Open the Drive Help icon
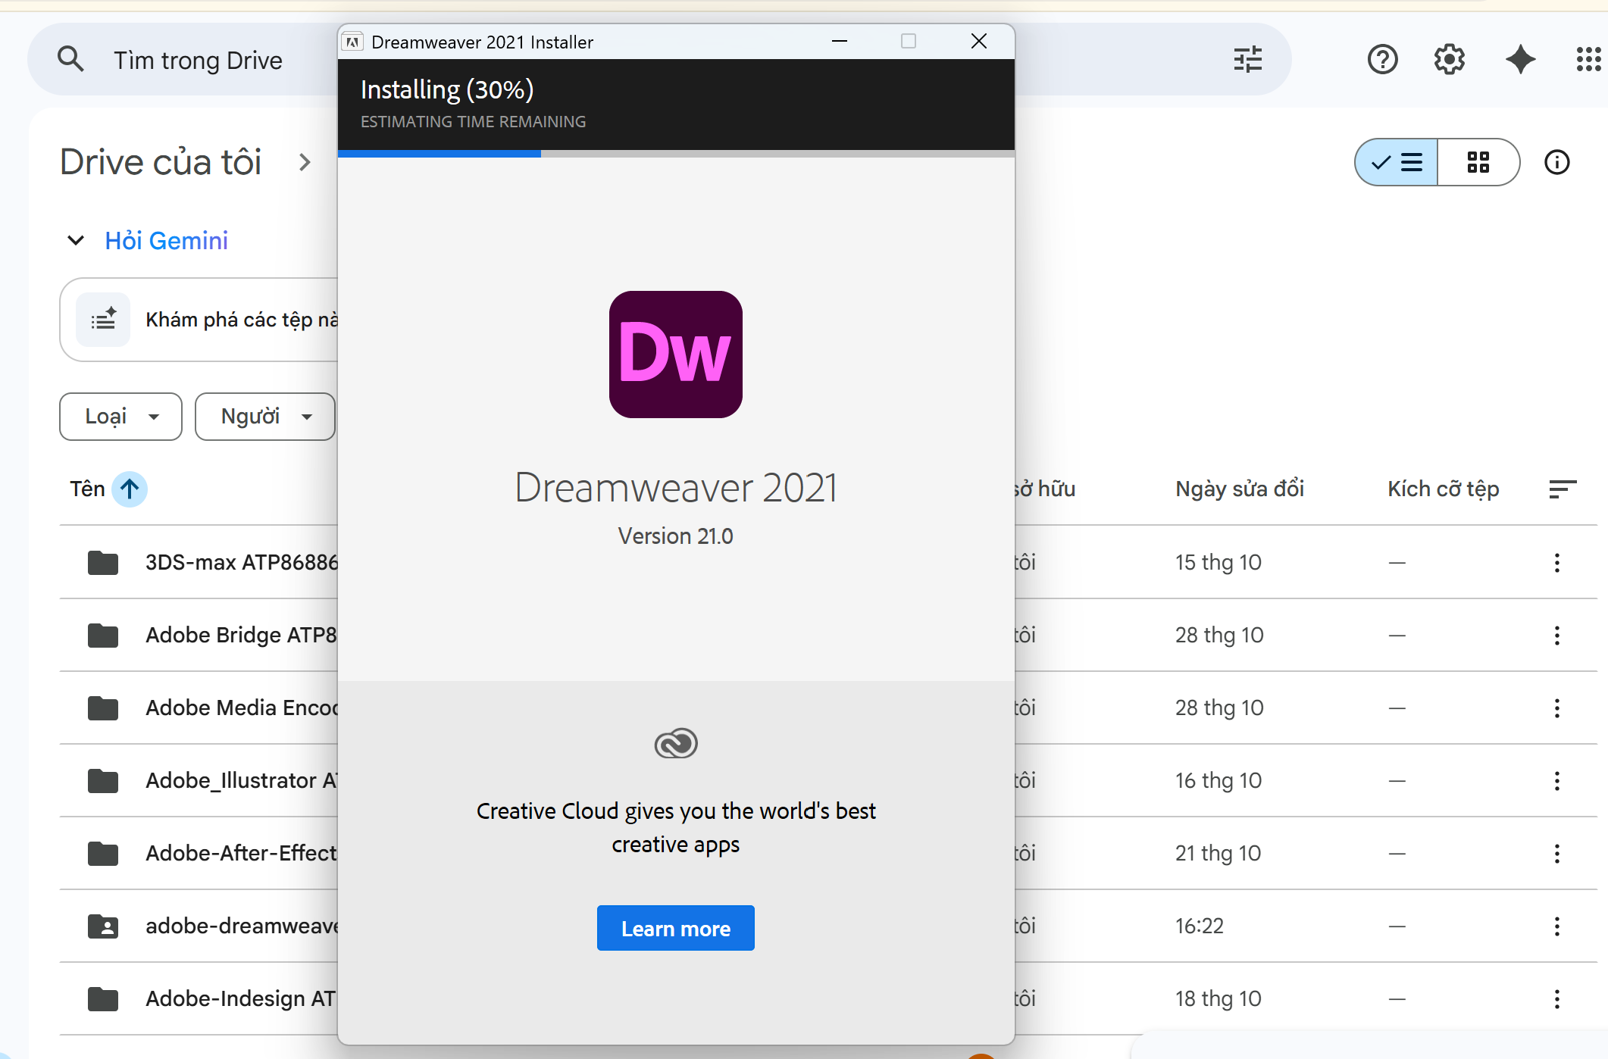This screenshot has height=1059, width=1608. (1382, 59)
